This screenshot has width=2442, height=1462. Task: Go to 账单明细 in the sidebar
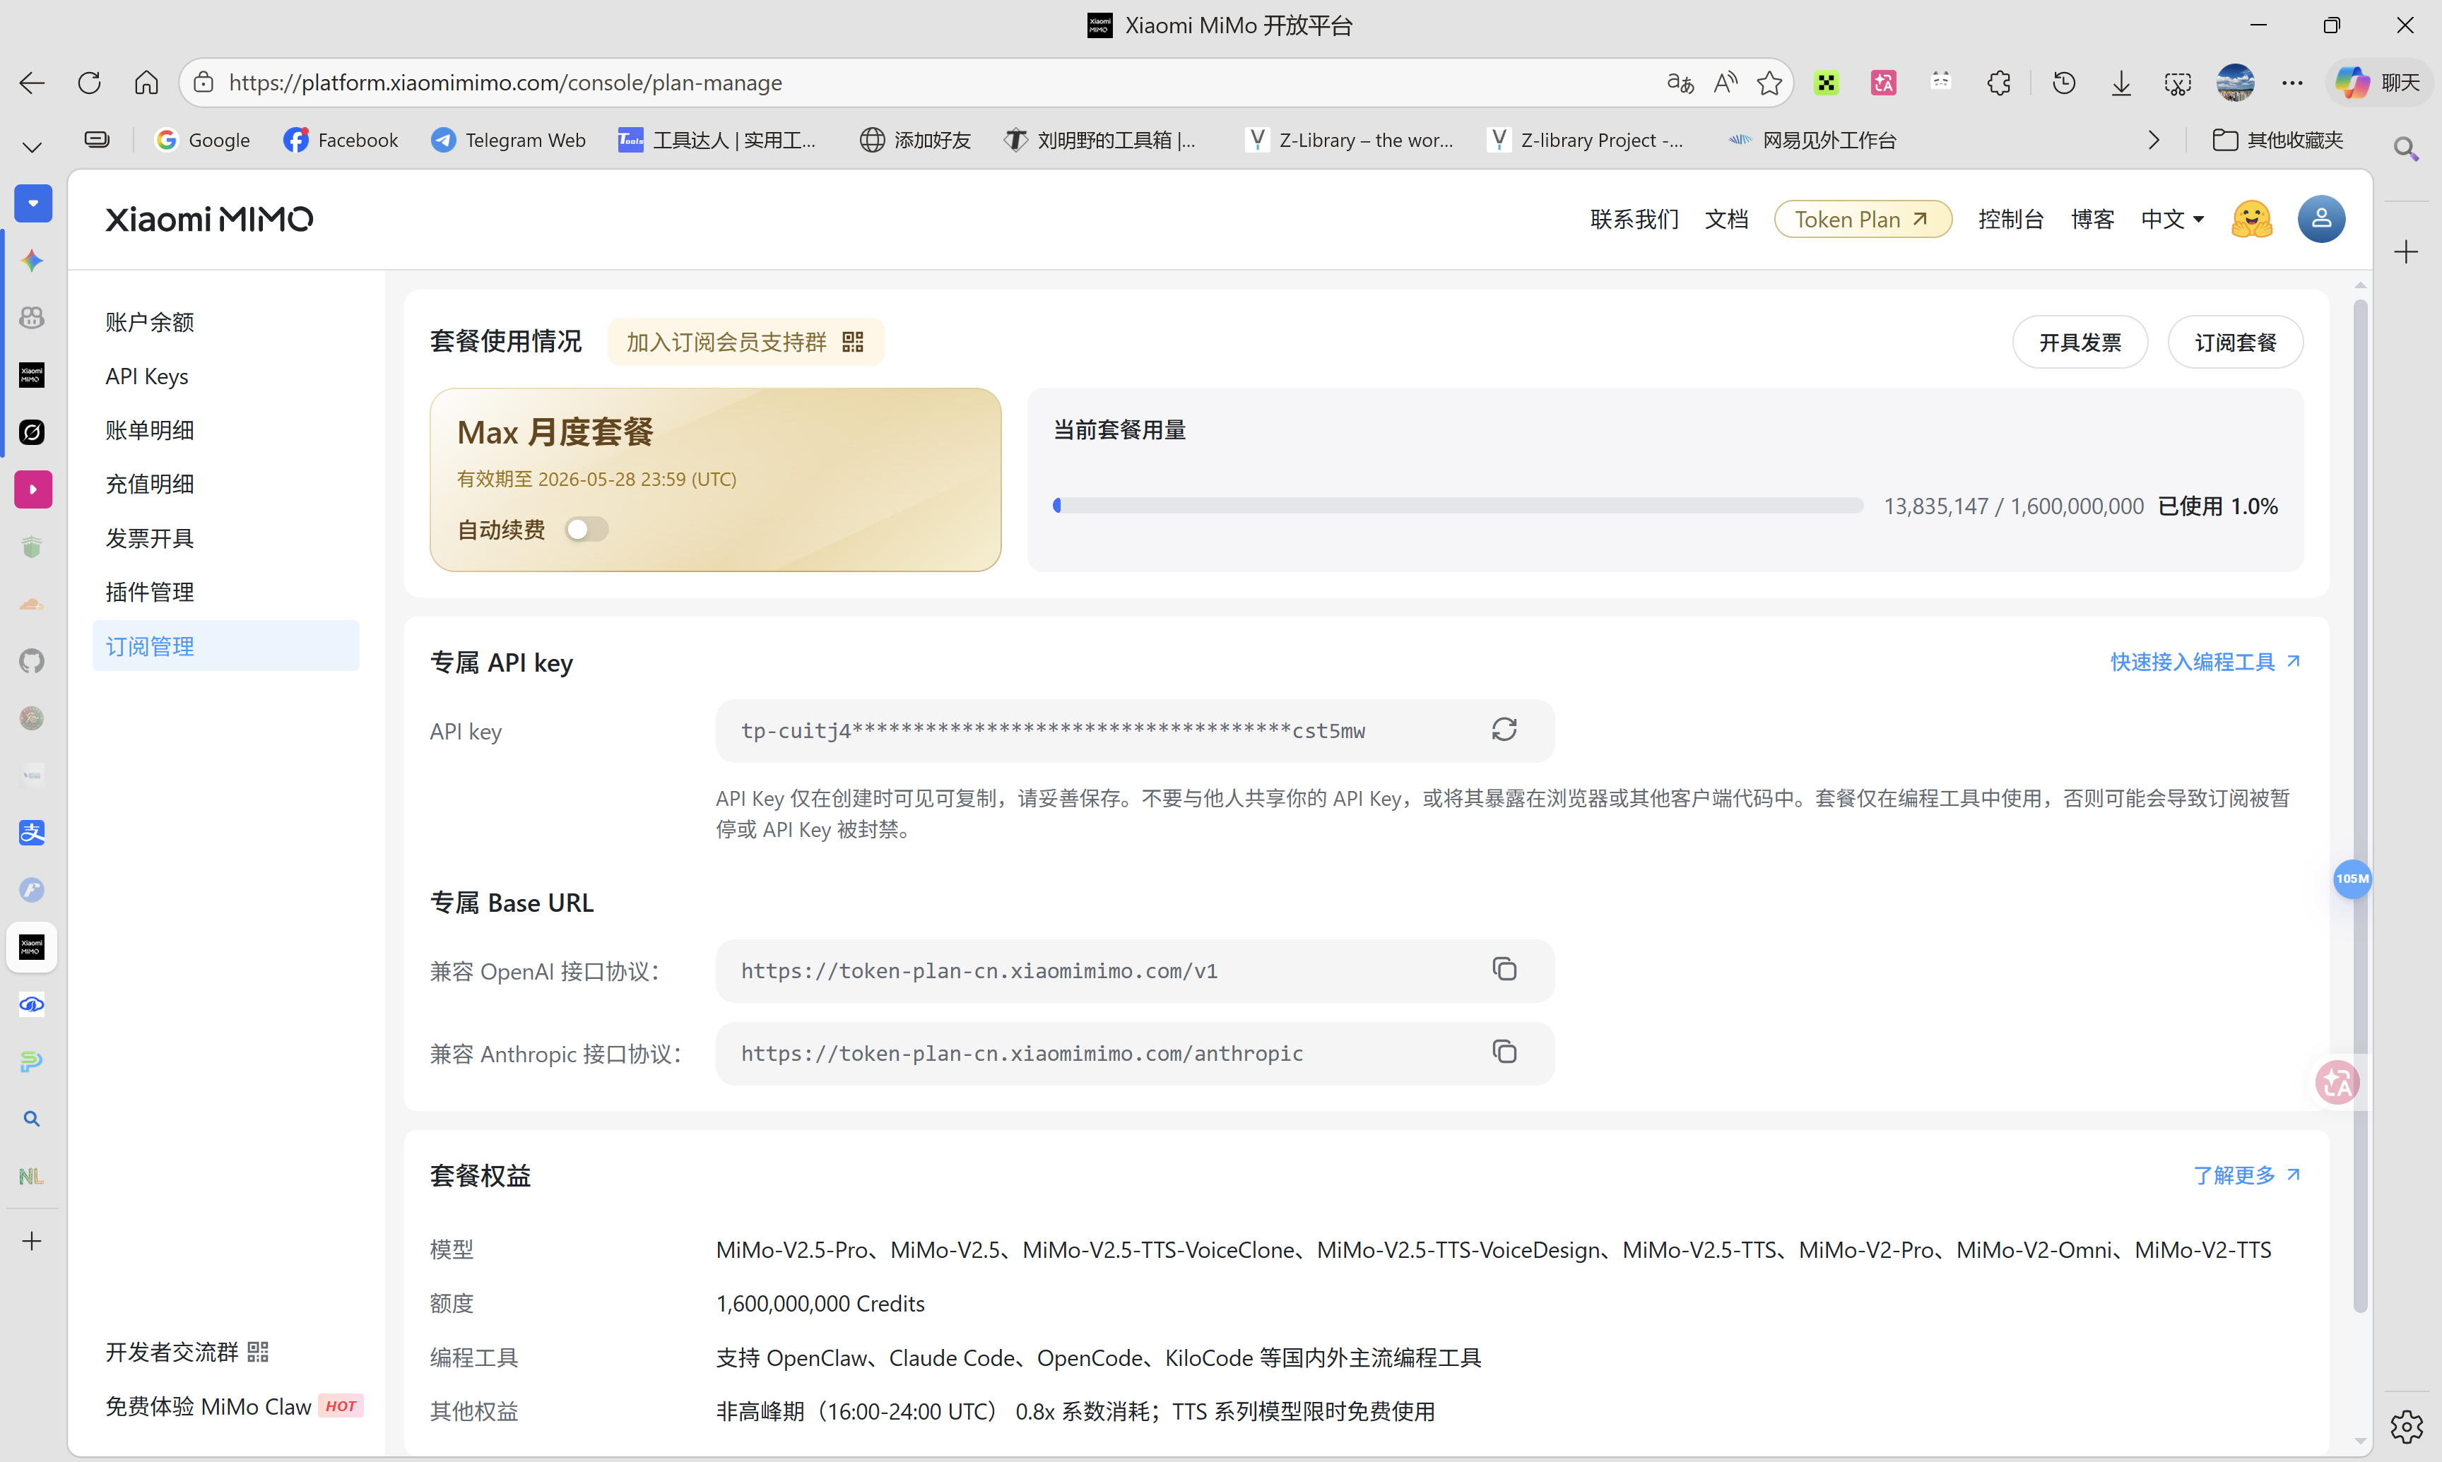(x=227, y=431)
